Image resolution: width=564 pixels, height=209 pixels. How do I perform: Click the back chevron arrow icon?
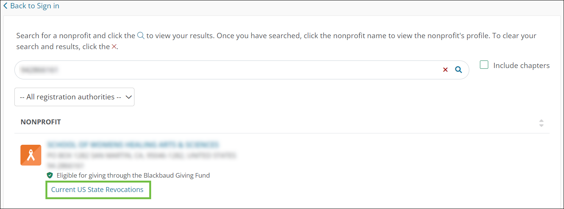click(x=5, y=6)
